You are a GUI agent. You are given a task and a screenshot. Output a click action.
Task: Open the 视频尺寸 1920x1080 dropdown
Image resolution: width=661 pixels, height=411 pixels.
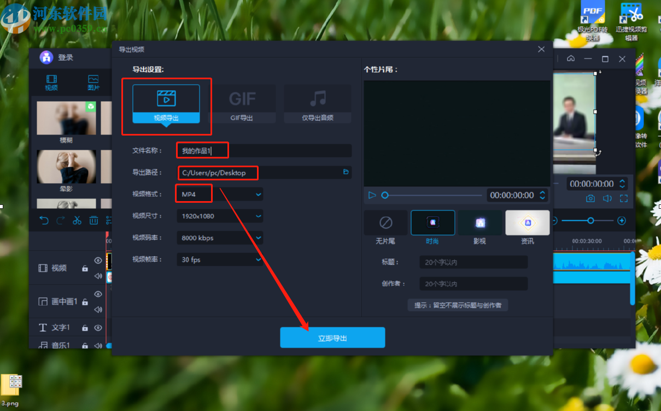(220, 216)
